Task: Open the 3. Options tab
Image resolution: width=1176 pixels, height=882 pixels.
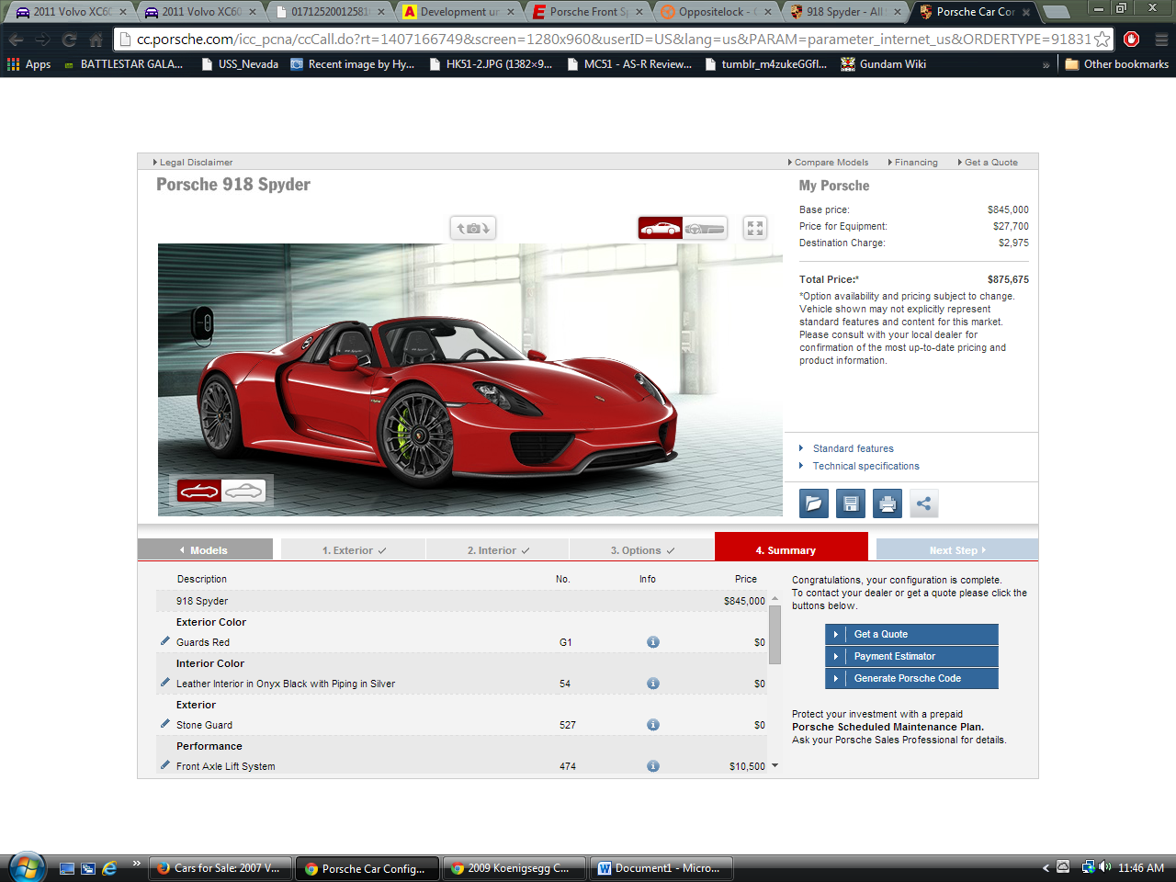Action: coord(642,549)
